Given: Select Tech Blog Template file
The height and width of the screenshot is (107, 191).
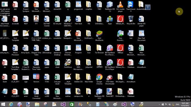Looking at the screenshot, I should (15, 65).
